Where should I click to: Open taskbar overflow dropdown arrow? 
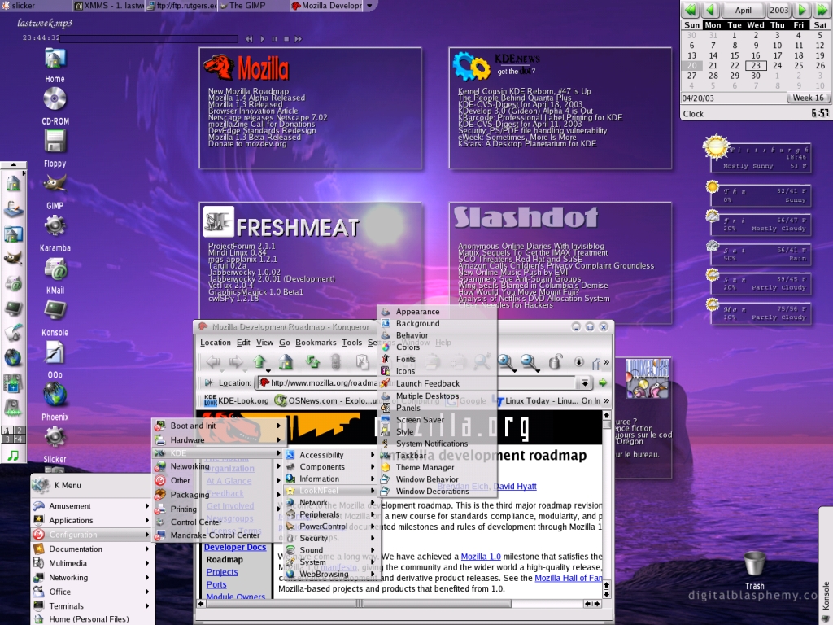[369, 6]
